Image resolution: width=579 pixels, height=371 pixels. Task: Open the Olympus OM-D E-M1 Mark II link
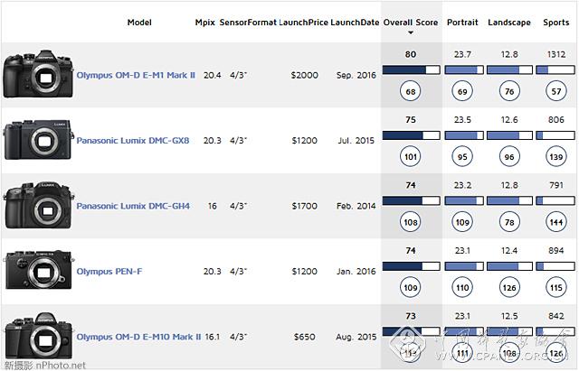click(x=136, y=76)
